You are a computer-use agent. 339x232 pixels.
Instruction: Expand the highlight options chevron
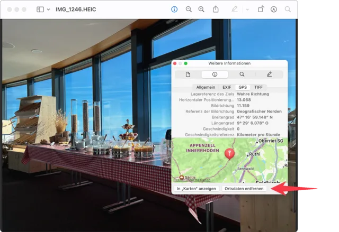[247, 10]
